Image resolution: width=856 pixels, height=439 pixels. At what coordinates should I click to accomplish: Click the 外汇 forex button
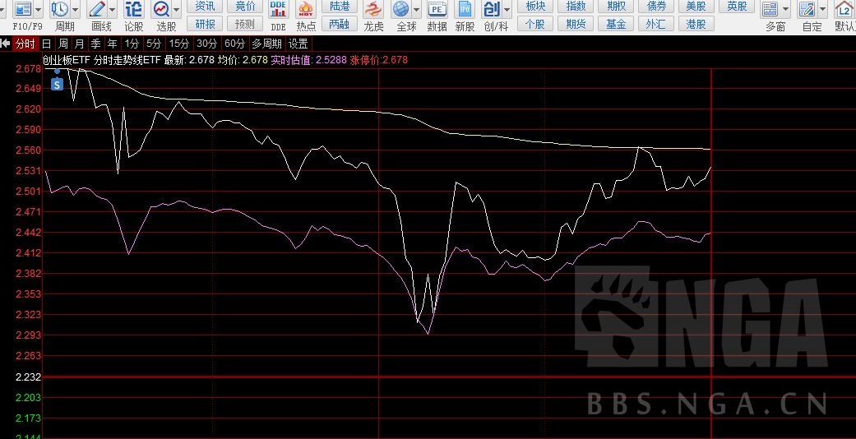(656, 24)
